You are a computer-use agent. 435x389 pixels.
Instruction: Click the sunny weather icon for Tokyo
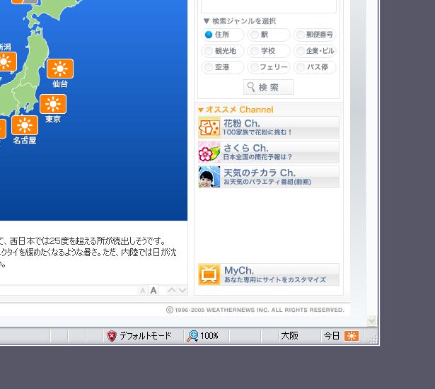tap(53, 104)
